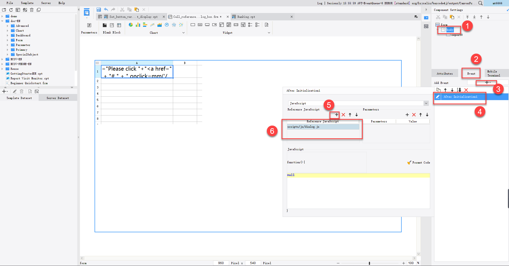Open the File menu
Viewport: 509px width, 266px height.
click(10, 3)
